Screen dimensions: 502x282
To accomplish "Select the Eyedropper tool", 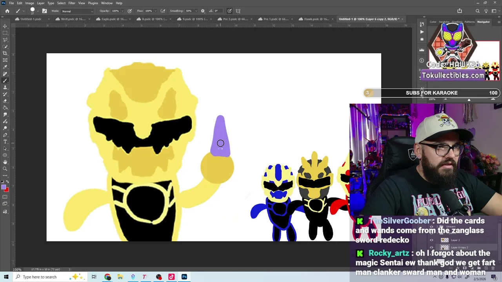I will (x=5, y=67).
